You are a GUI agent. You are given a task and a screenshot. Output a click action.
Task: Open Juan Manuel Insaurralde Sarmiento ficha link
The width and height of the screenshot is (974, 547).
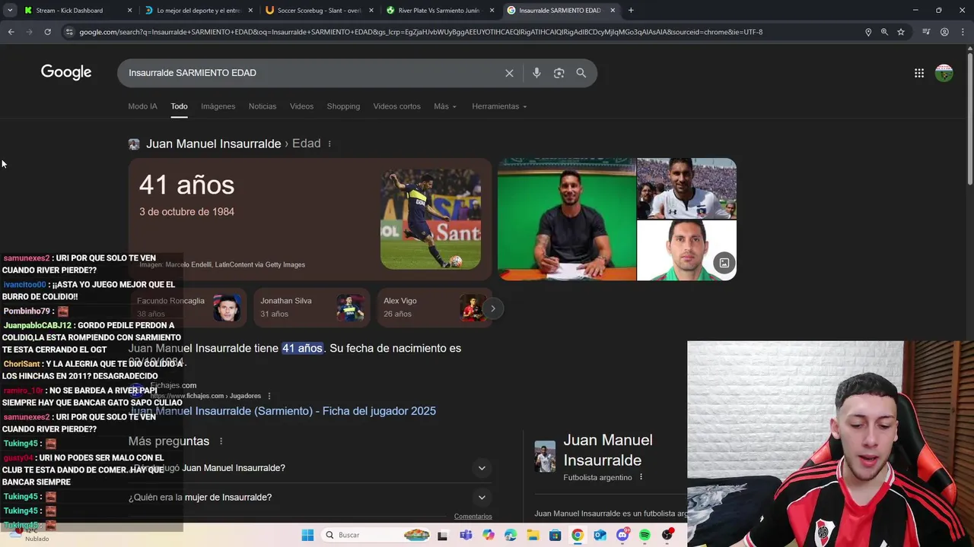coord(282,411)
